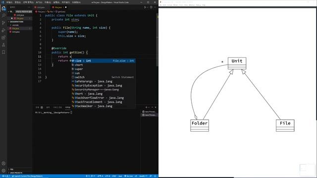Click the JavaSE-17 status bar item
This screenshot has width=317, height=178.
click(x=143, y=176)
